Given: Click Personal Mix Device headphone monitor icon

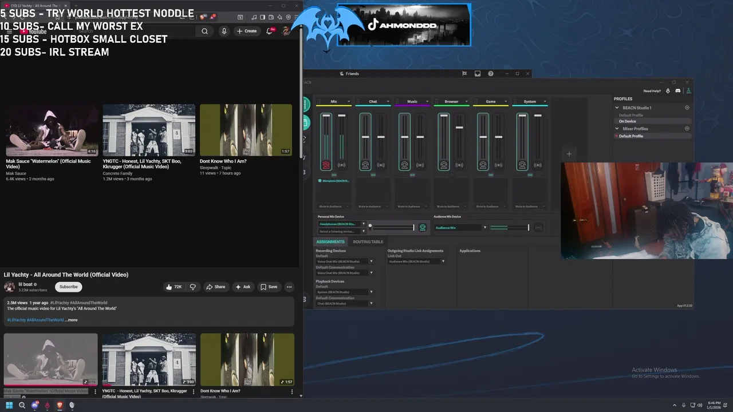Looking at the screenshot, I should click(x=423, y=228).
